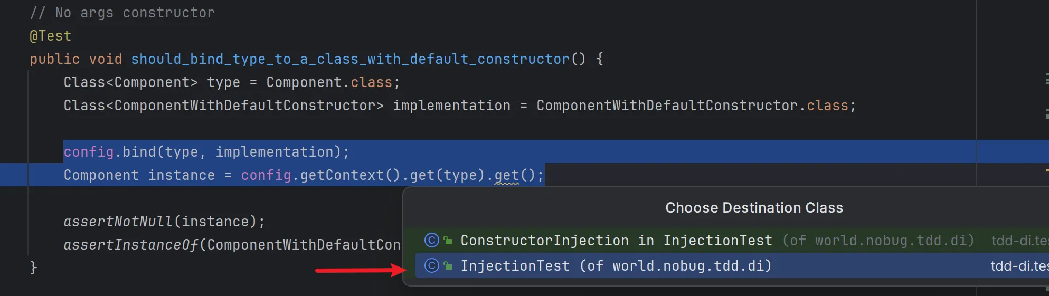Click the assertNotNull method call

click(x=118, y=222)
